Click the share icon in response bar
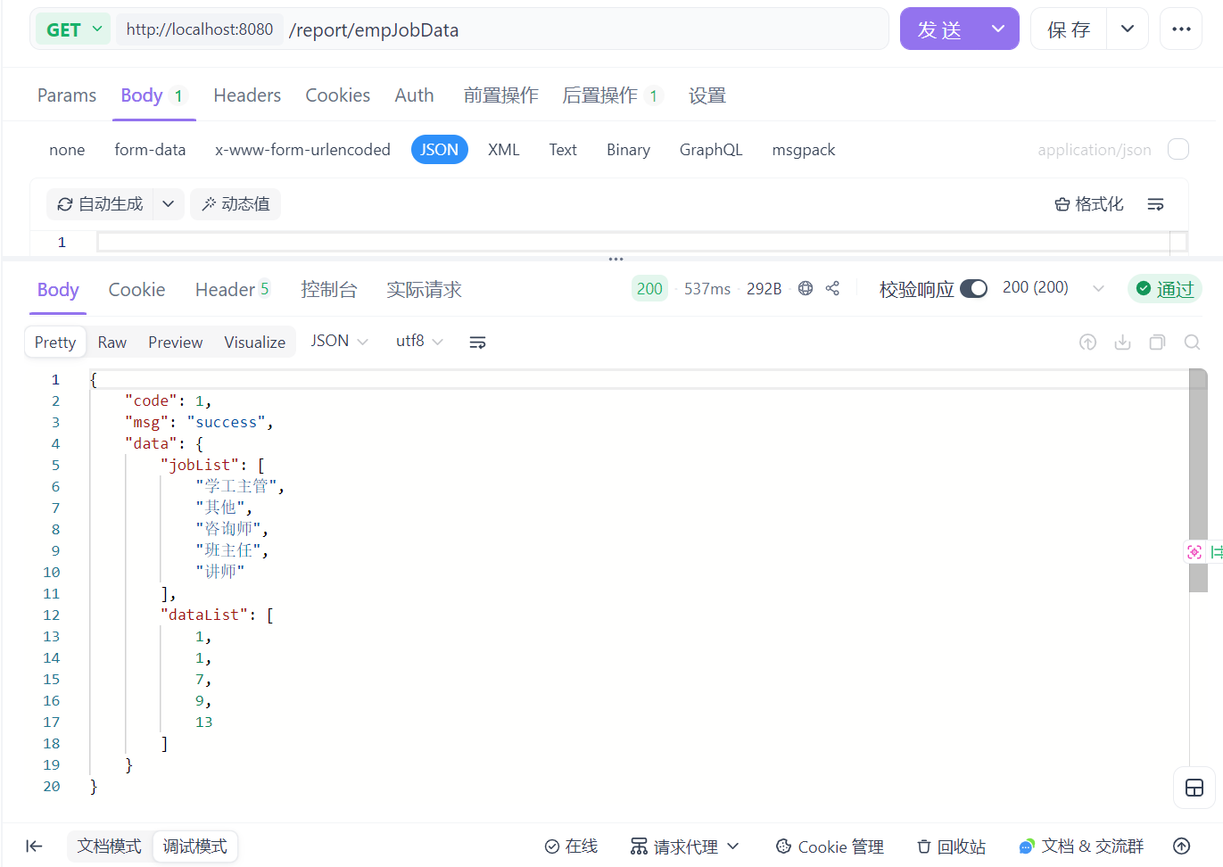This screenshot has width=1223, height=867. (832, 288)
